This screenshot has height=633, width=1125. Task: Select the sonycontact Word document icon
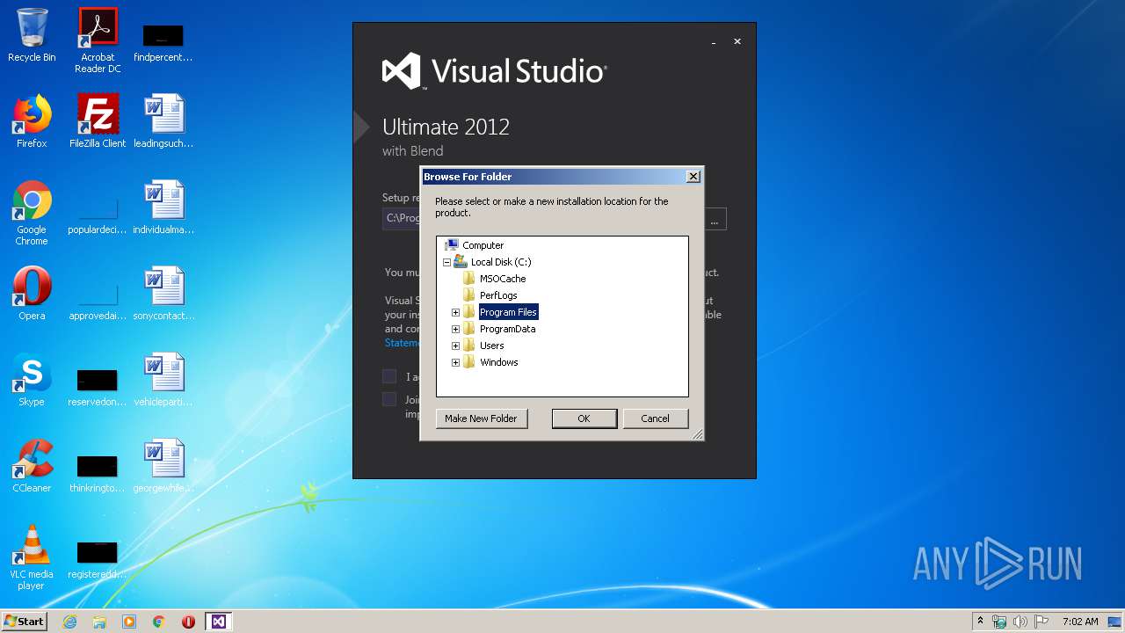163,294
